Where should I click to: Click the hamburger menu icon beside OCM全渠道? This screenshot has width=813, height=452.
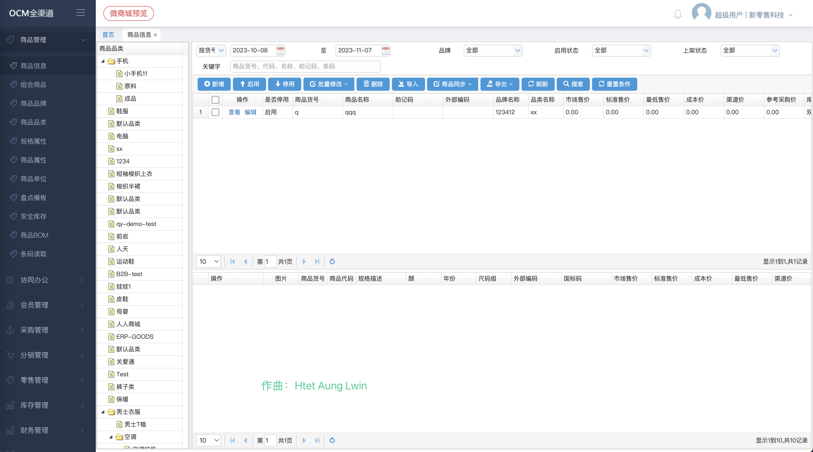[x=80, y=13]
